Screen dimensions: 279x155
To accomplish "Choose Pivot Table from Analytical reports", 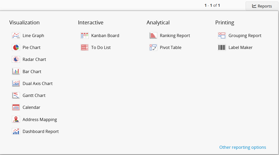I will click(170, 47).
